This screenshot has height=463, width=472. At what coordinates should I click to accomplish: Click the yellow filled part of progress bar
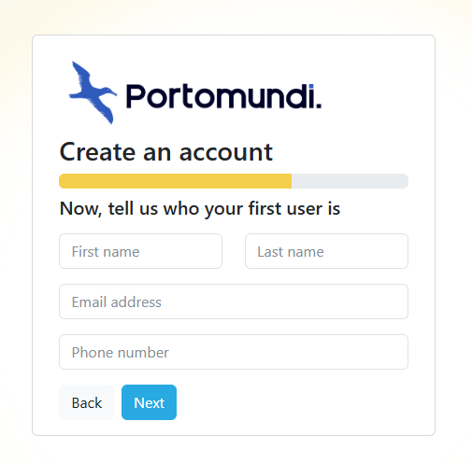[176, 181]
